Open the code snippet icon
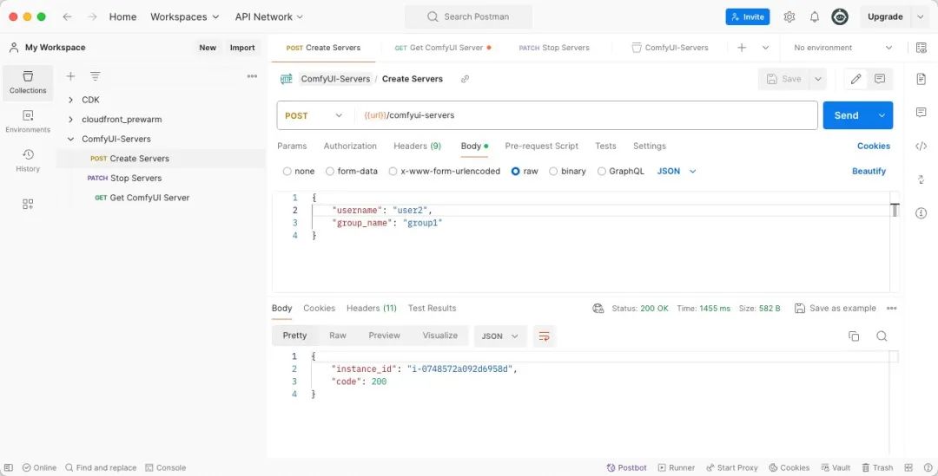The height and width of the screenshot is (476, 938). 921,146
